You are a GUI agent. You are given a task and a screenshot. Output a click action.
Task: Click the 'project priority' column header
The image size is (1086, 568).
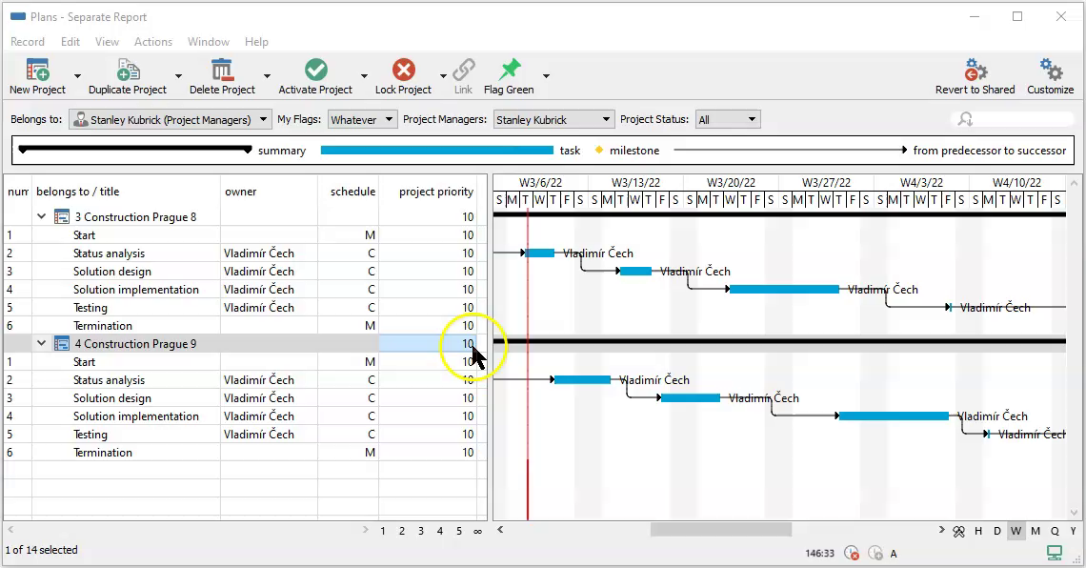pyautogui.click(x=435, y=192)
